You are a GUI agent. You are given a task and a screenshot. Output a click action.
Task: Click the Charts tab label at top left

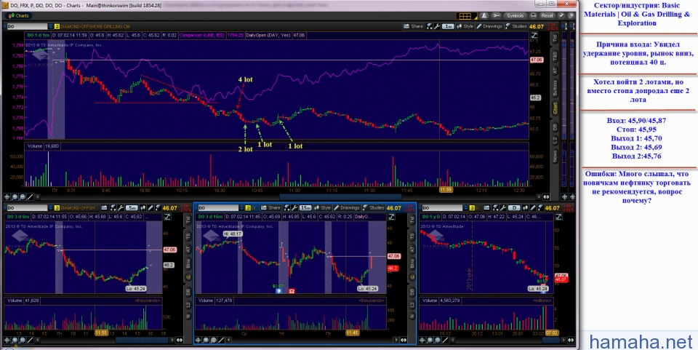19,15
